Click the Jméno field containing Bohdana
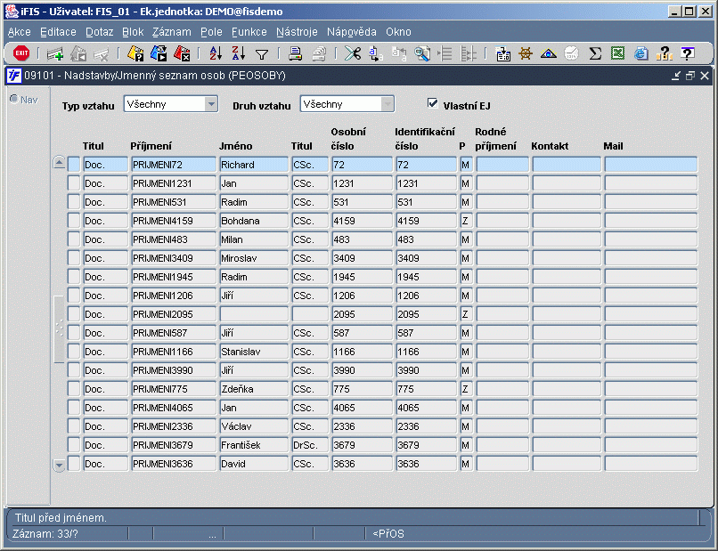This screenshot has height=551, width=718. 254,221
